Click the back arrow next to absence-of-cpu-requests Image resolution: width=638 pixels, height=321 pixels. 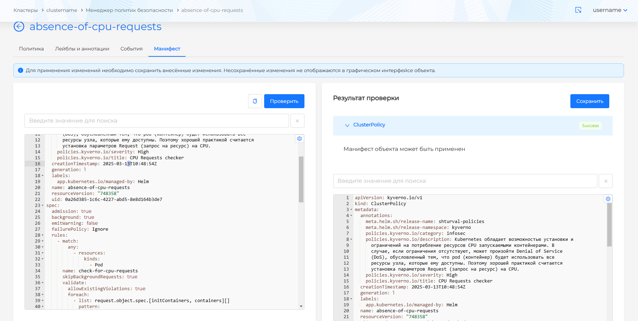19,27
